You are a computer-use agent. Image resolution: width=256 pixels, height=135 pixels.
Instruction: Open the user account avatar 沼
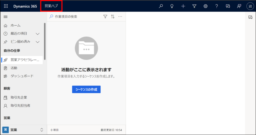[250, 6]
